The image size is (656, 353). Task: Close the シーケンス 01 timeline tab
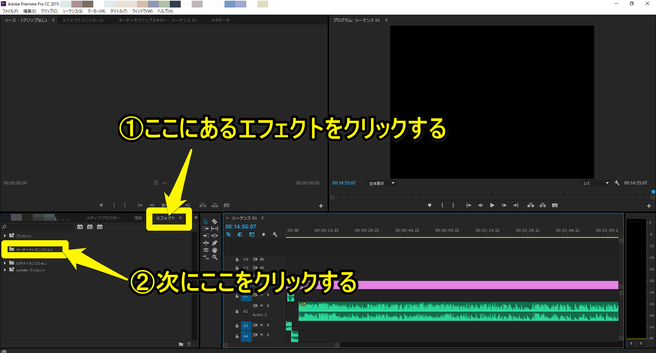(227, 218)
